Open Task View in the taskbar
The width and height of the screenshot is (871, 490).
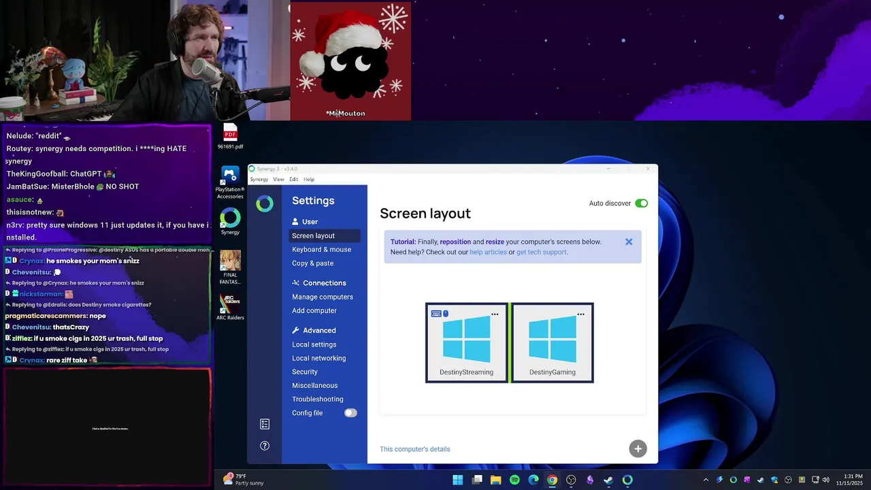tap(477, 480)
